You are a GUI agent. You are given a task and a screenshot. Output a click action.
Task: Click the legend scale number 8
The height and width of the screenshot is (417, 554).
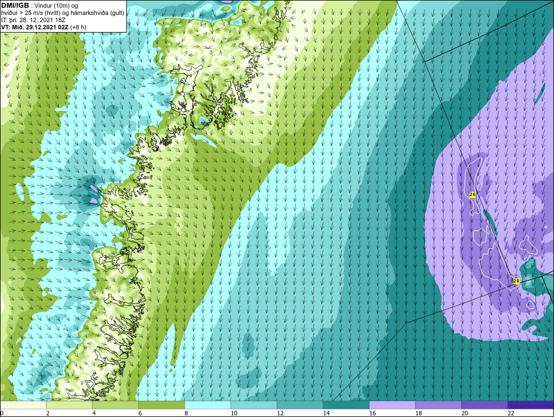click(x=186, y=414)
